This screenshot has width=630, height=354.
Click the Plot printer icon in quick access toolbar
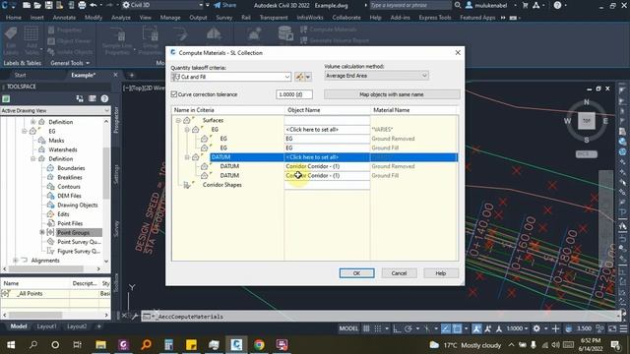[82, 5]
